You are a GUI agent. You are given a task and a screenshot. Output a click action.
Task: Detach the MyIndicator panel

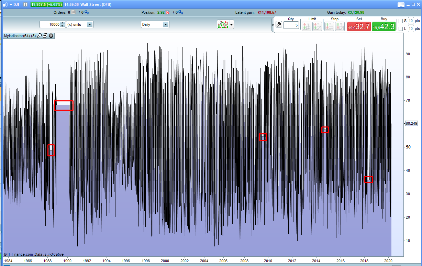coord(45,36)
